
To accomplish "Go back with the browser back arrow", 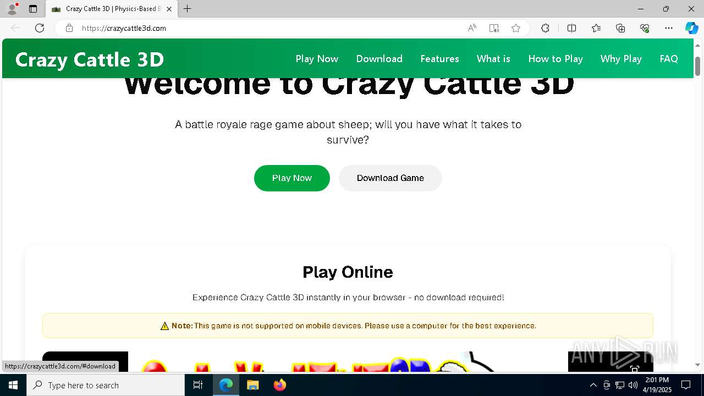I will pyautogui.click(x=15, y=28).
